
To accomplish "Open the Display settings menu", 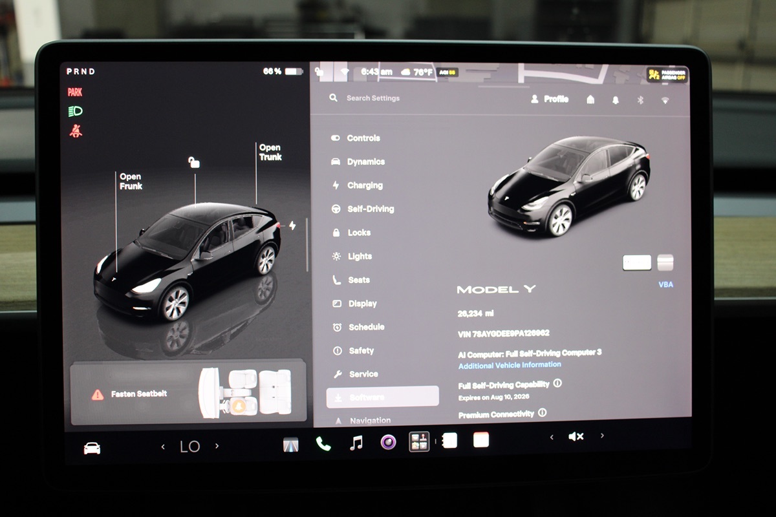I will tap(354, 303).
